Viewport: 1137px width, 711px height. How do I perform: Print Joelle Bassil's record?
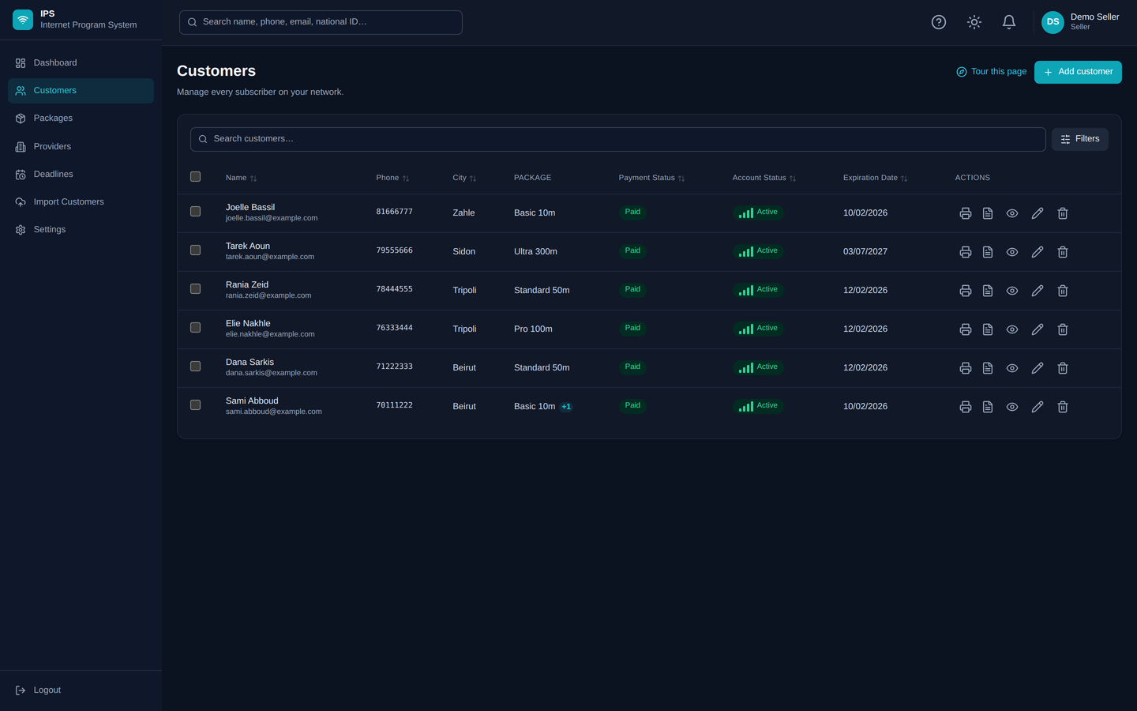(x=965, y=213)
